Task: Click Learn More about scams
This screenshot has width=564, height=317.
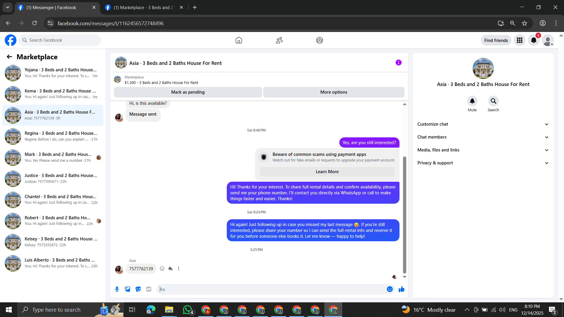Action: pyautogui.click(x=327, y=172)
